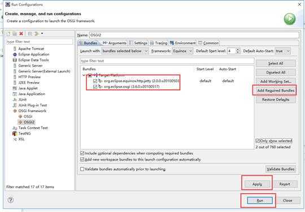The width and height of the screenshot is (305, 212).
Task: Open the Settings tab
Action: click(x=138, y=43)
